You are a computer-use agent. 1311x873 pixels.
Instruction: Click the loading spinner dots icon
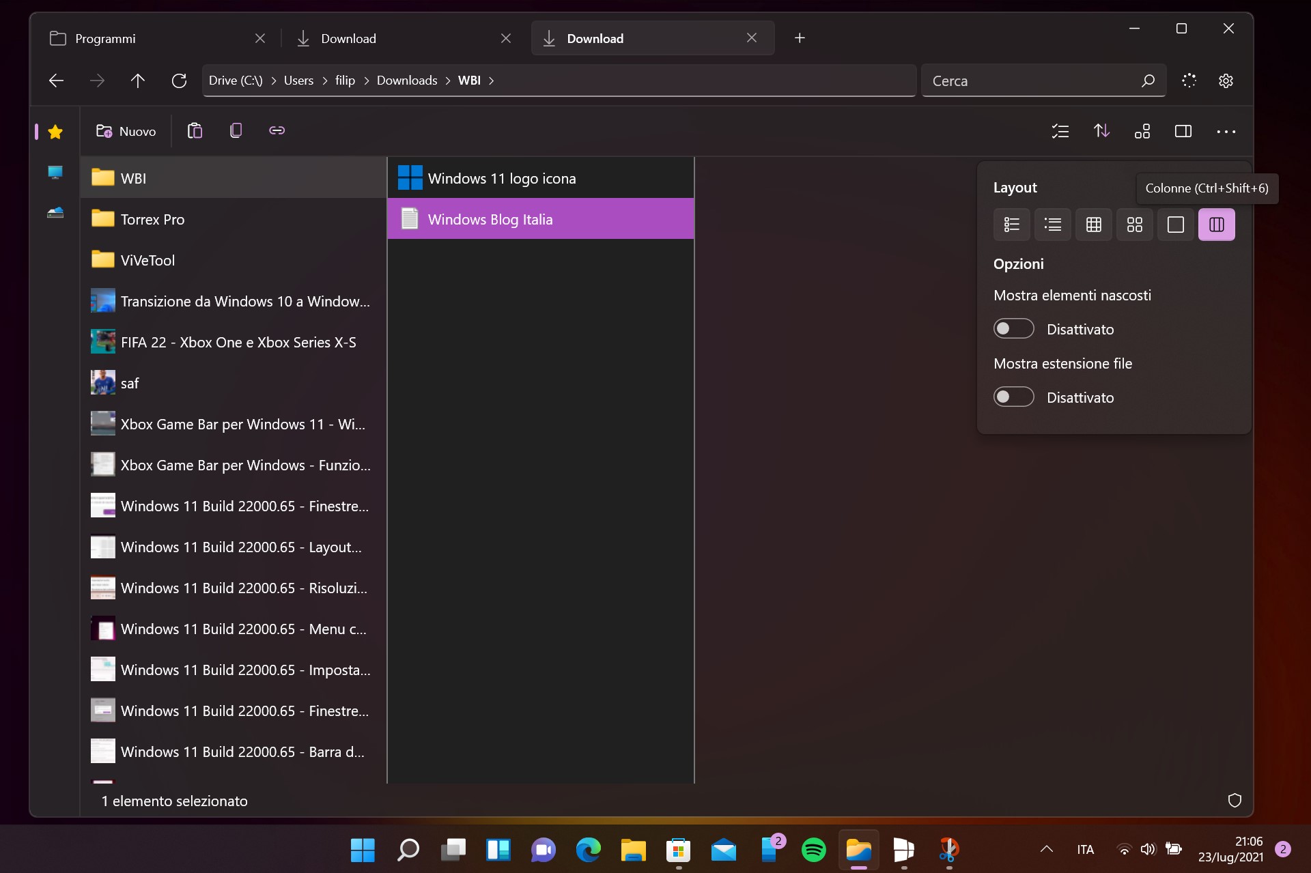[x=1189, y=81]
